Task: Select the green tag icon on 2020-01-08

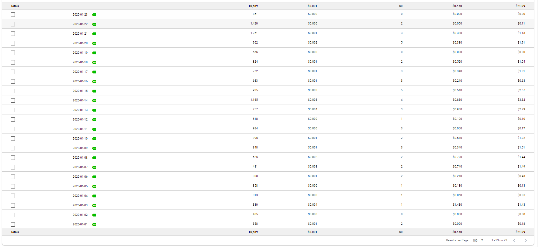Action: pyautogui.click(x=94, y=158)
